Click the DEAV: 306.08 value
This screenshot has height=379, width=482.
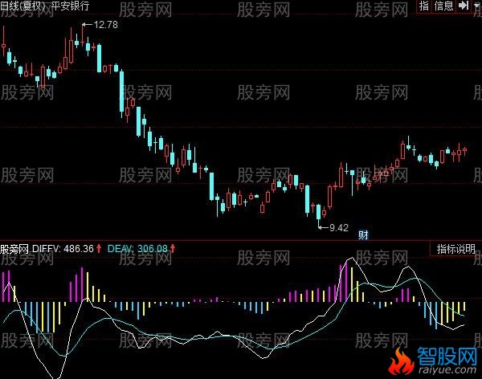[137, 248]
